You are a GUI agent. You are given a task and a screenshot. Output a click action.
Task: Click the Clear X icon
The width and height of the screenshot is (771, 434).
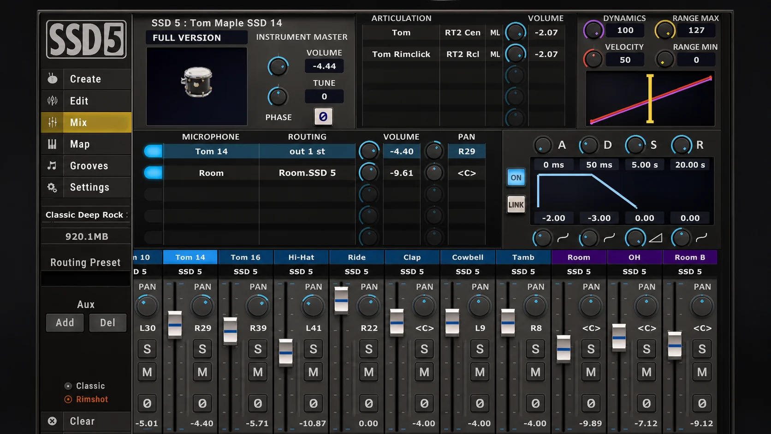53,421
